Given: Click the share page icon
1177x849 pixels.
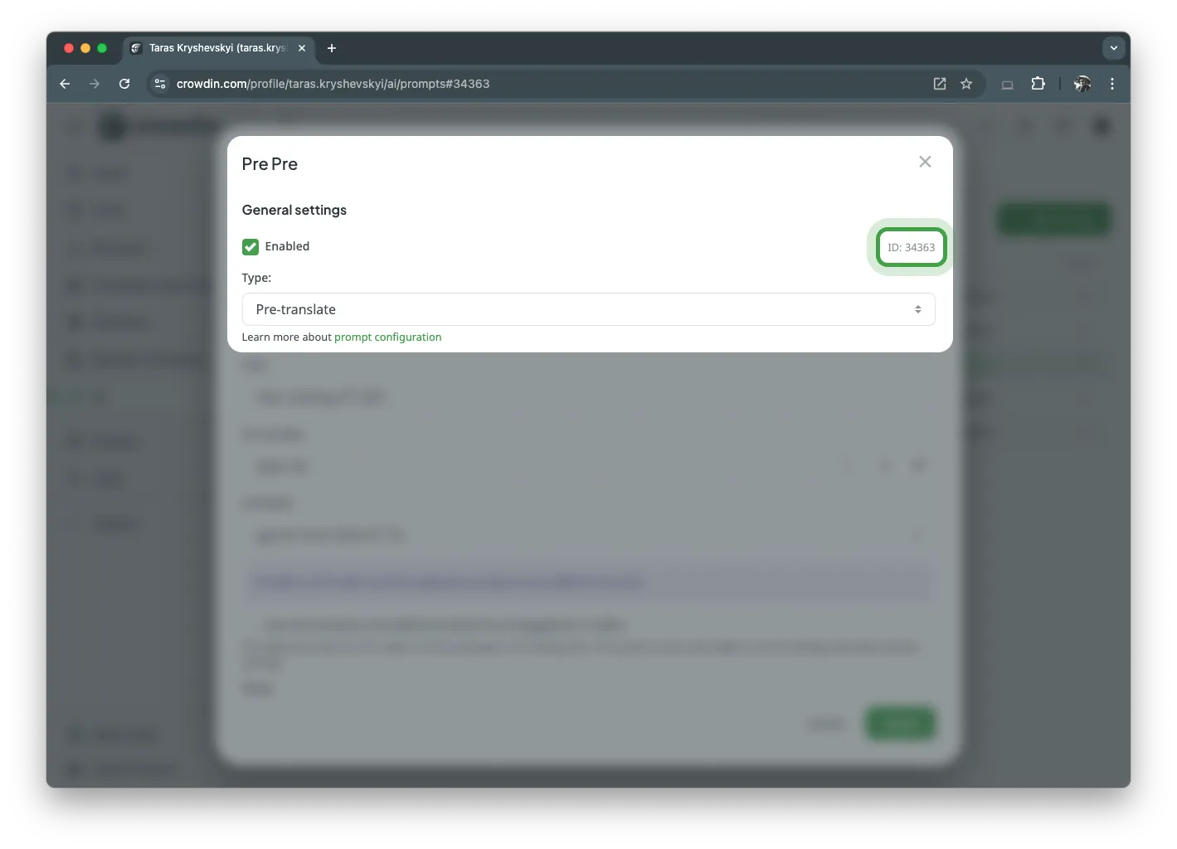Looking at the screenshot, I should [x=938, y=84].
